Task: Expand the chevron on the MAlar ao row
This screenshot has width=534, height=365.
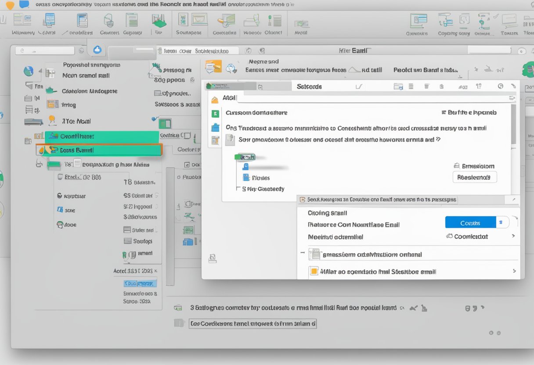Action: point(514,272)
